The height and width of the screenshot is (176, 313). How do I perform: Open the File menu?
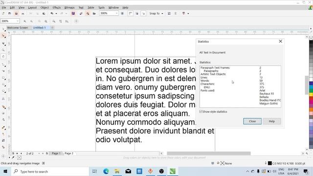click(x=4, y=8)
